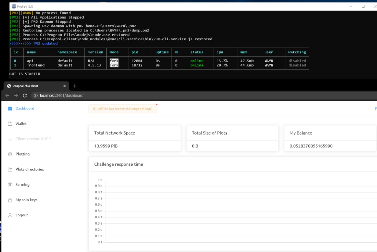
Task: Click the balance value 0.0528370055165990
Action: (311, 146)
